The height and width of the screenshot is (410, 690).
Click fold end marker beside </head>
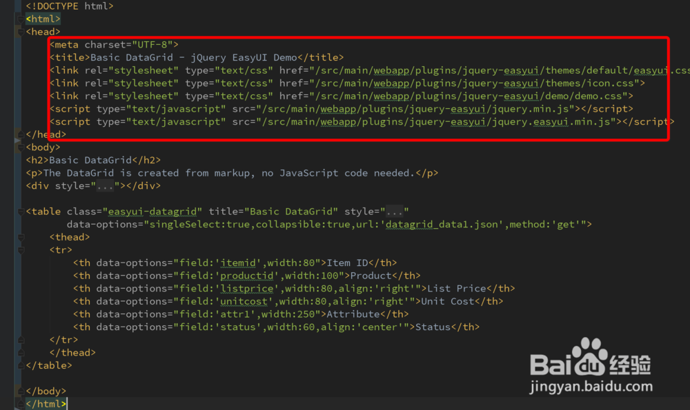(20, 134)
